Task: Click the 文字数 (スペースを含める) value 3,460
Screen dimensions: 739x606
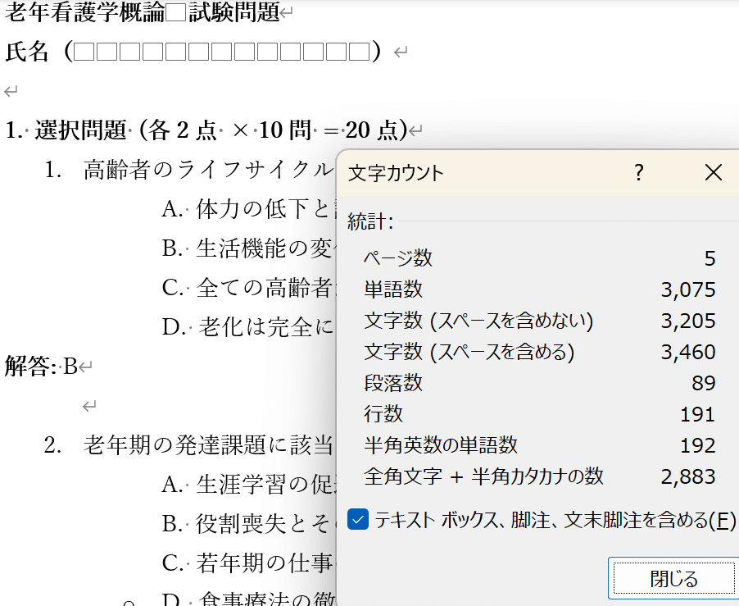Action: pyautogui.click(x=692, y=351)
